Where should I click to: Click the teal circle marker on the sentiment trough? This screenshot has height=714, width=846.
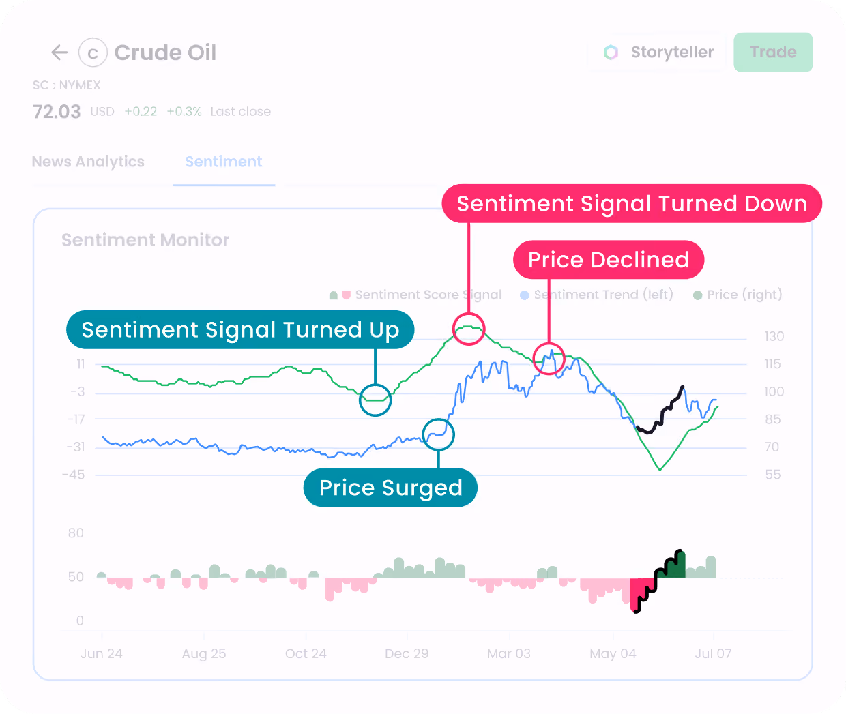pyautogui.click(x=375, y=400)
